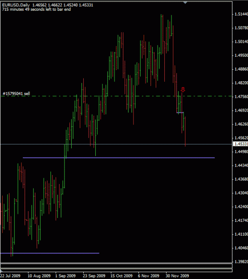
Task: Click the 6 Nov 2009 date label
Action: (149, 275)
